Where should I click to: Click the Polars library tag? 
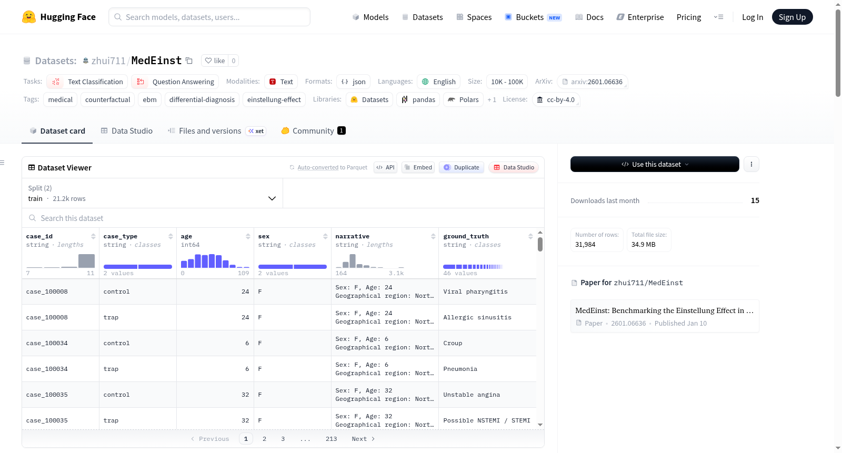tap(464, 99)
